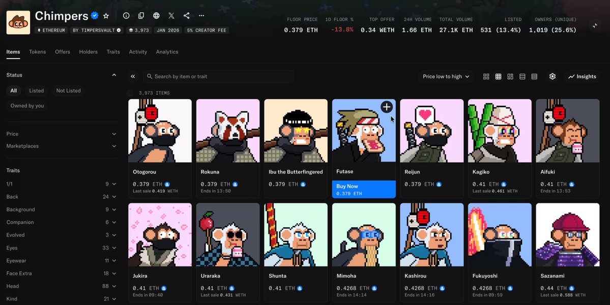Open the Activity tab
Screen dimensions: 610x305
[138, 52]
